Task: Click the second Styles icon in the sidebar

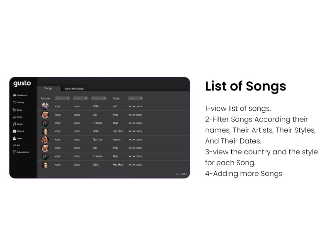Action: click(14, 117)
